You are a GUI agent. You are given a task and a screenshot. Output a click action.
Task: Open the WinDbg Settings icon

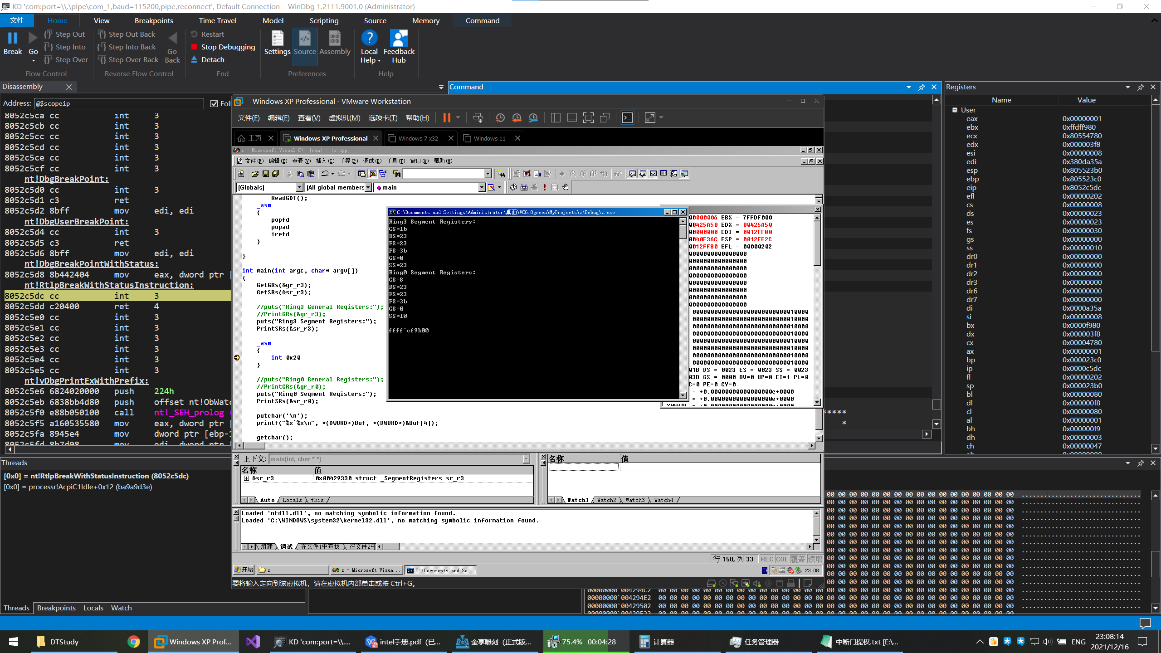pyautogui.click(x=277, y=39)
